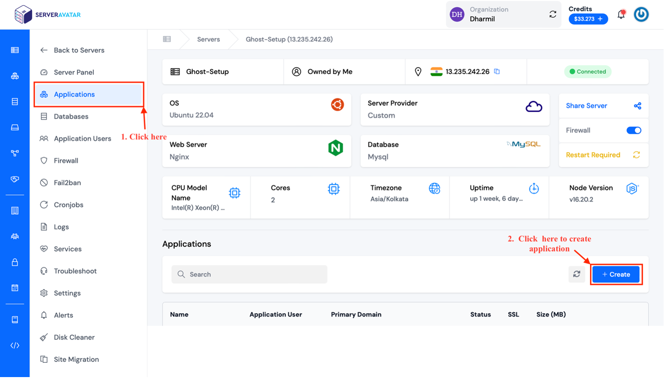Viewport: 666px width, 379px height.
Task: Click the Name column header
Action: pos(179,315)
